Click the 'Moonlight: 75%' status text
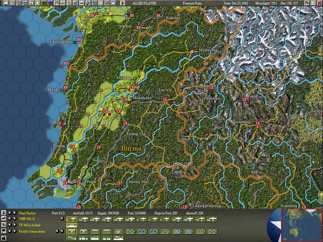This screenshot has width=323, height=242. [266, 3]
